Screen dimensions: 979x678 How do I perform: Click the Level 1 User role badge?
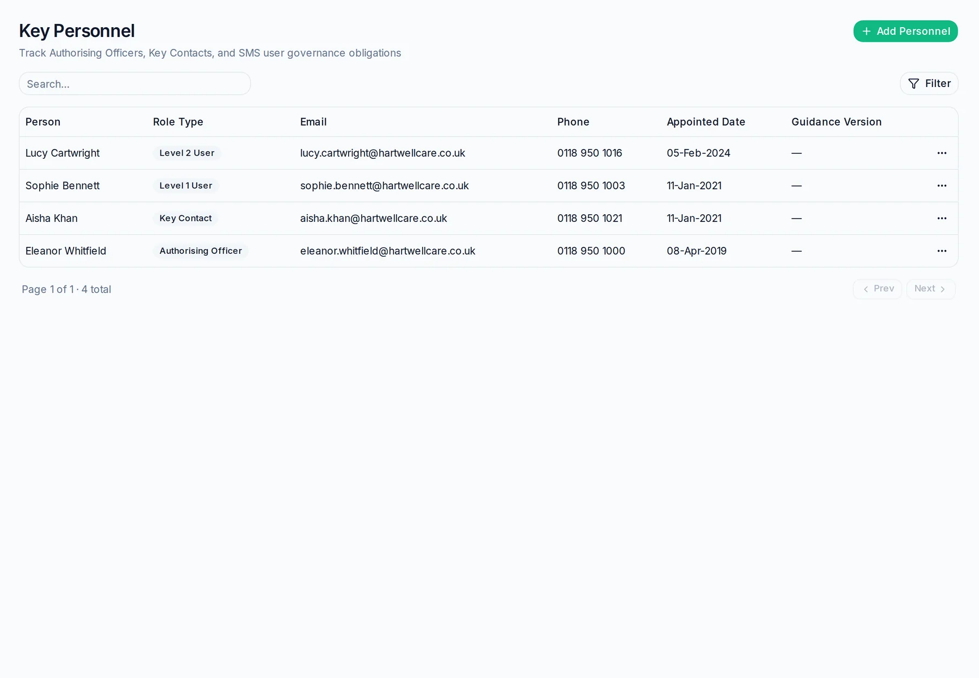tap(186, 186)
